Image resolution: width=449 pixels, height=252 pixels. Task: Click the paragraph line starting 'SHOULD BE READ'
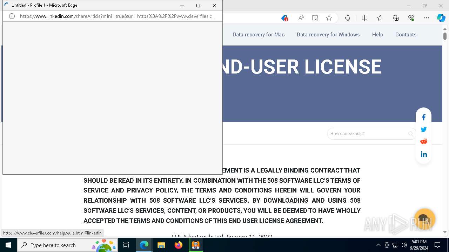coord(222,181)
